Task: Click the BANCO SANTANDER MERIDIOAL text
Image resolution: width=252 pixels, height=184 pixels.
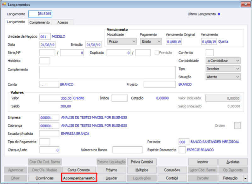Action: point(215,142)
